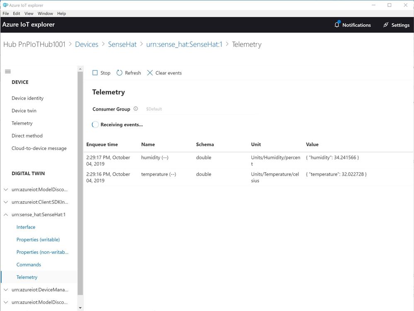Screen dimensions: 414x311
Task: Click the temperature value 32.022728 cell
Action: [336, 174]
